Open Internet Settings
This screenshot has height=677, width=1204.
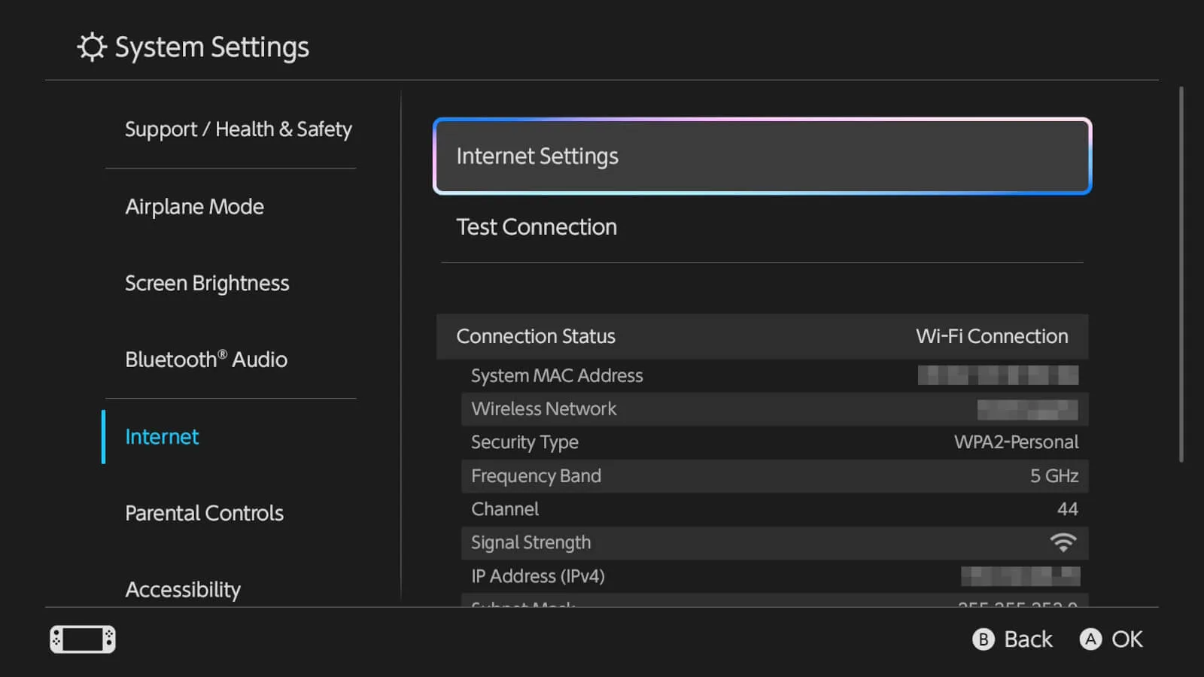coord(762,156)
